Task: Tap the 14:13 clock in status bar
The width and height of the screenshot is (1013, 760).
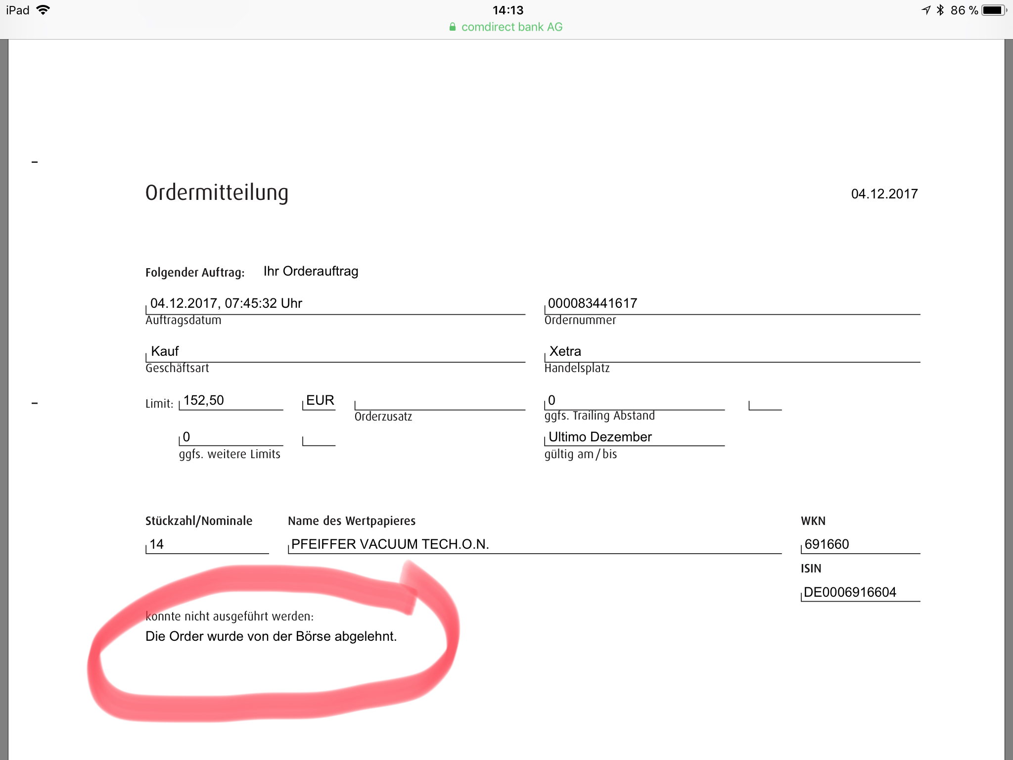Action: click(507, 10)
